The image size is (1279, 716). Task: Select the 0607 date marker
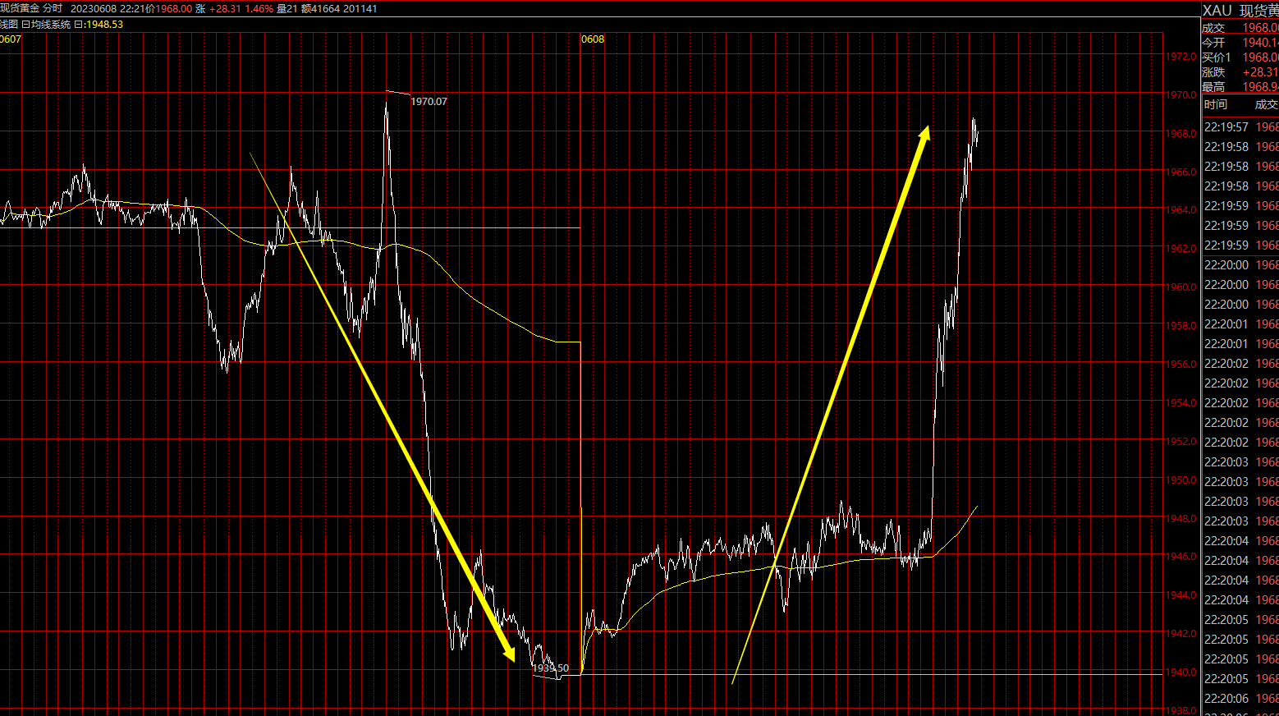pos(11,39)
